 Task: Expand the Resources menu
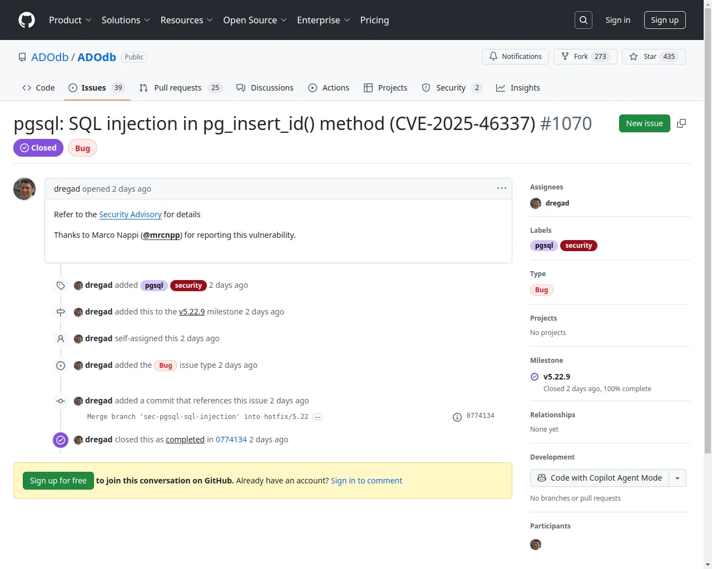click(x=187, y=20)
